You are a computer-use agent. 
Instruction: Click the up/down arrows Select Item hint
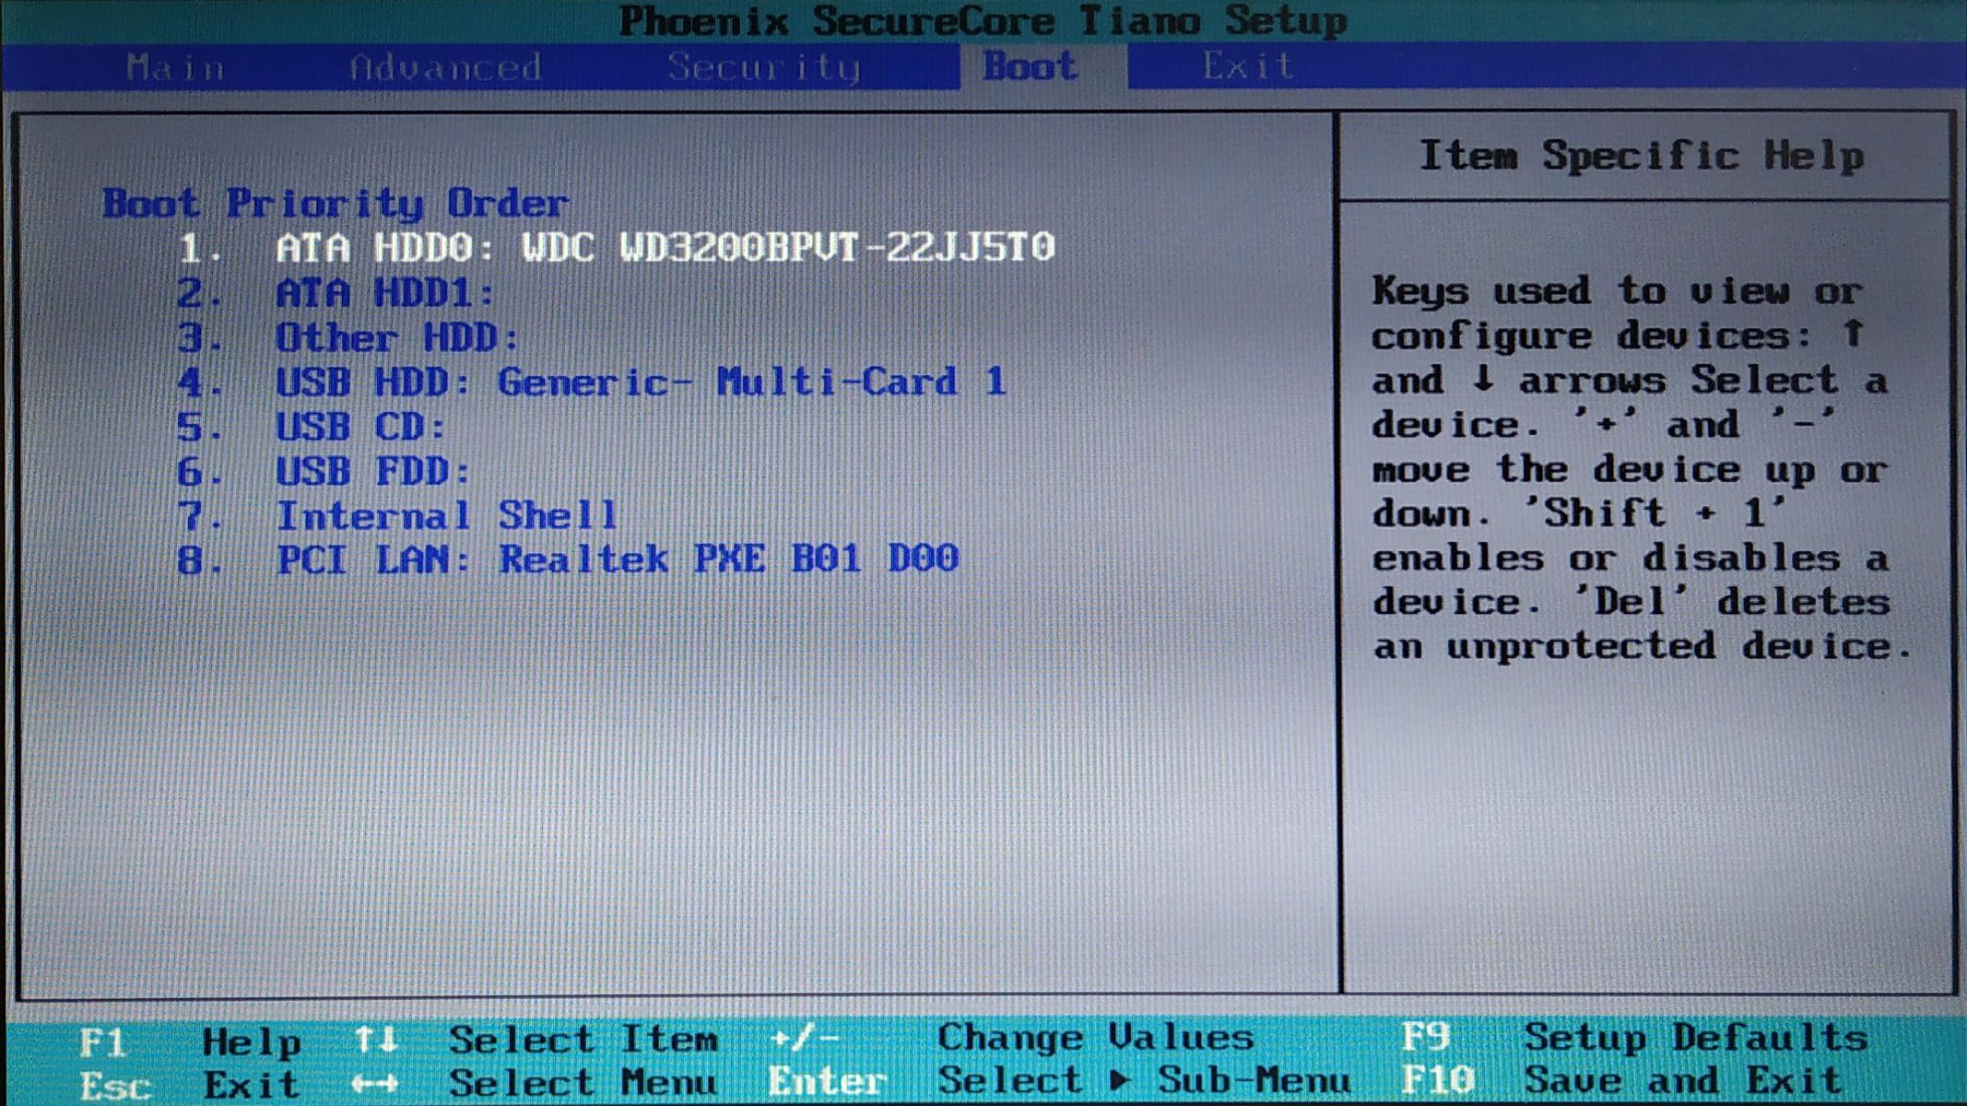[536, 1040]
